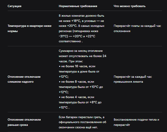Click 'Восстановление подачи тепла и перерасчёт'
This screenshot has width=167, height=132.
136,122
